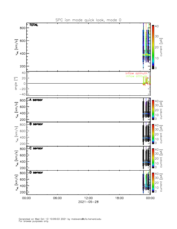Image resolution: width=177 pixels, height=229 pixels.
Task: Click the 06:00 time axis tick label
Action: pyautogui.click(x=57, y=198)
